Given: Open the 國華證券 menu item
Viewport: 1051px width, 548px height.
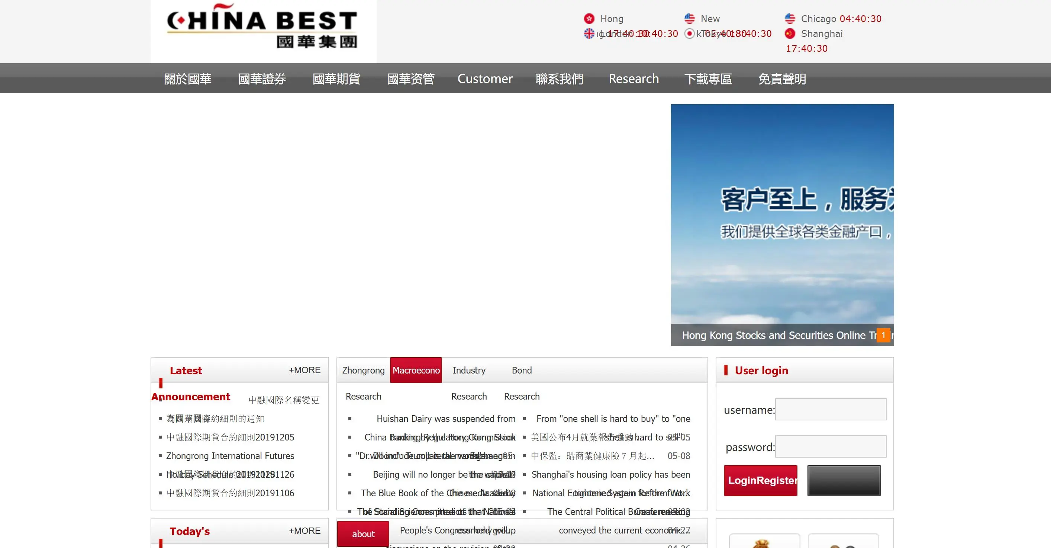Looking at the screenshot, I should coord(262,78).
